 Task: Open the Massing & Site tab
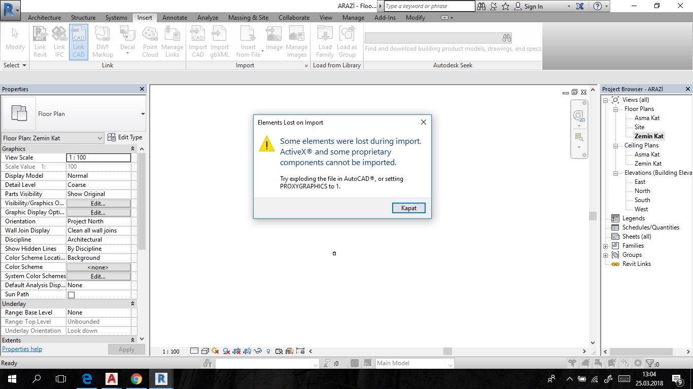[249, 17]
